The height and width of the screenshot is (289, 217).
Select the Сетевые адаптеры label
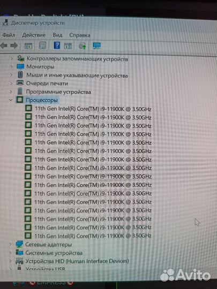(x=49, y=245)
